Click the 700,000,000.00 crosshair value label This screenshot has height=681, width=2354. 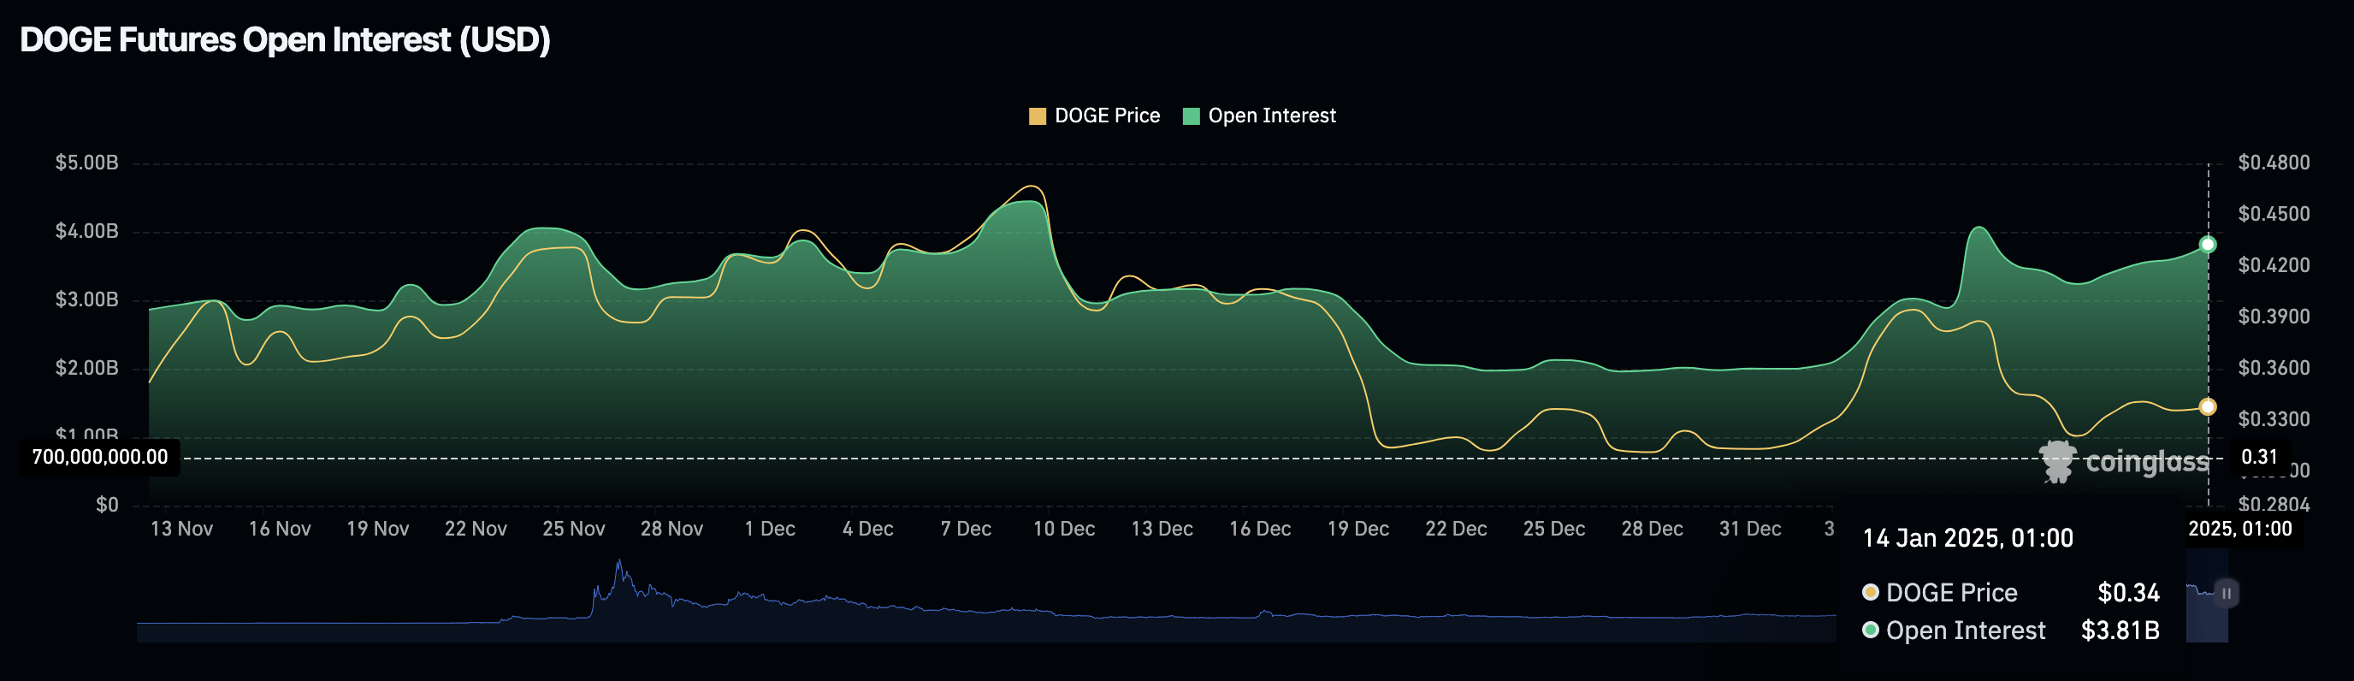pyautogui.click(x=99, y=457)
